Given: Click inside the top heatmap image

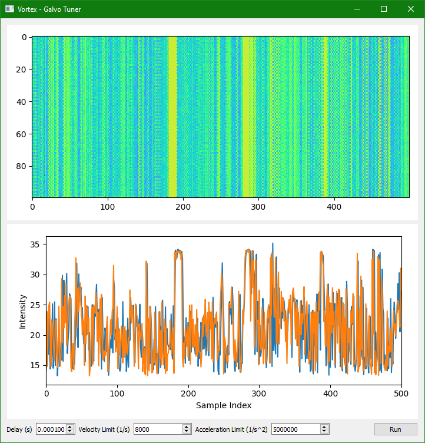Looking at the screenshot, I should [220, 117].
